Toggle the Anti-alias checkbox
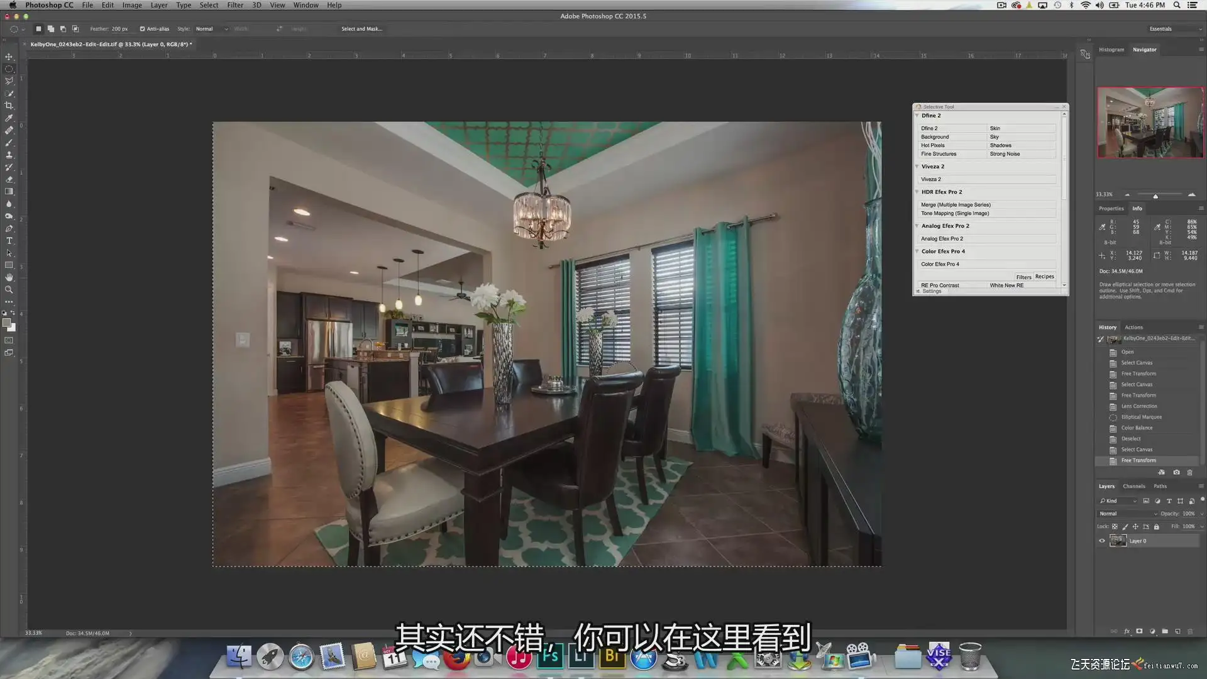The image size is (1207, 679). (x=142, y=29)
